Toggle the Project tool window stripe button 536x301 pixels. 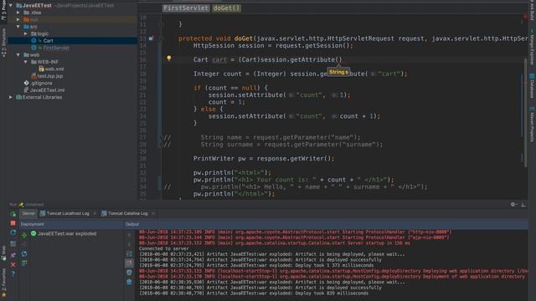[3, 10]
